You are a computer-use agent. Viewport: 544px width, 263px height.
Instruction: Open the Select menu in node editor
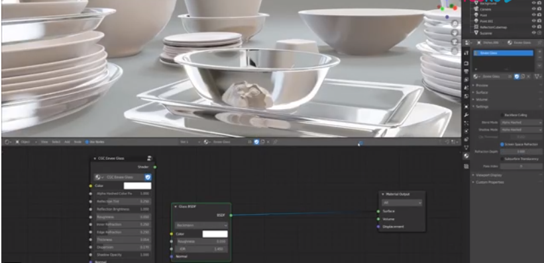(56, 142)
